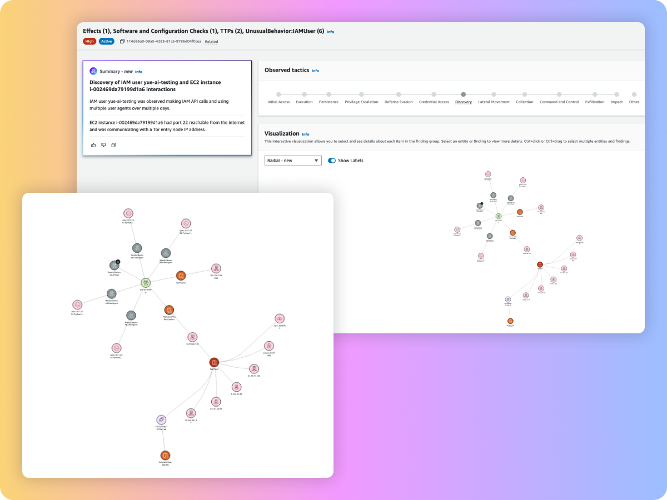Open the Radial - new layout dropdown
The image size is (667, 500).
tap(293, 161)
